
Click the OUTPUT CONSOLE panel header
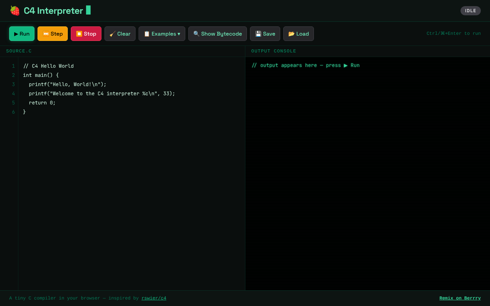[274, 51]
